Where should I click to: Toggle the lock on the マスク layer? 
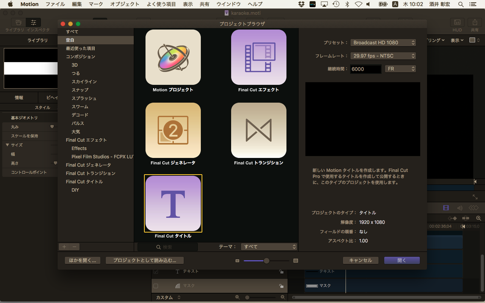pos(281,286)
